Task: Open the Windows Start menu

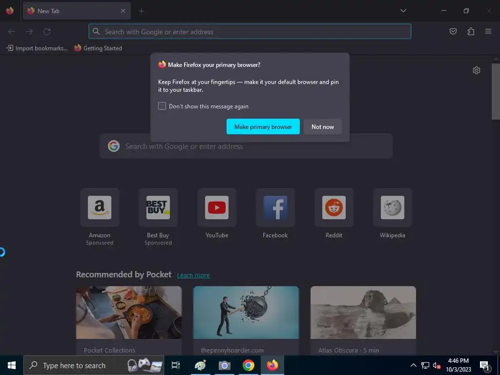Action: [x=12, y=365]
